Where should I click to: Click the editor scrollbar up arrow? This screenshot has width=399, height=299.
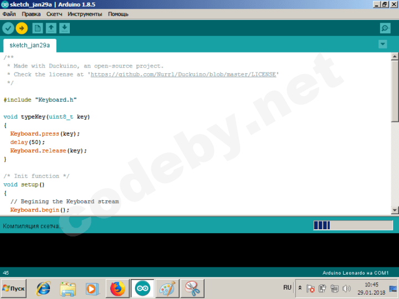click(x=395, y=56)
